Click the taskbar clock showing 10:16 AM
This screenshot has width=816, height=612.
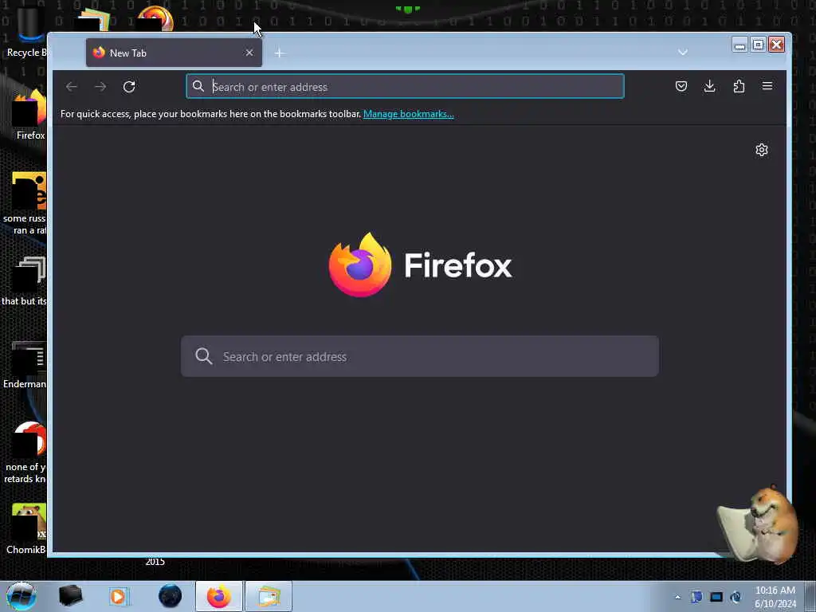tap(775, 597)
